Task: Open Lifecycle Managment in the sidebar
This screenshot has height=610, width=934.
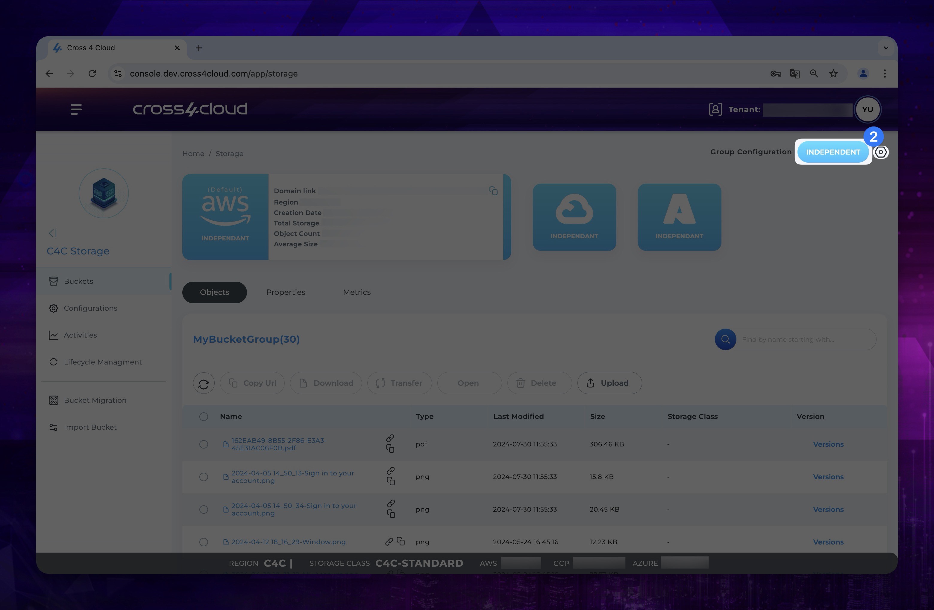Action: click(x=104, y=362)
